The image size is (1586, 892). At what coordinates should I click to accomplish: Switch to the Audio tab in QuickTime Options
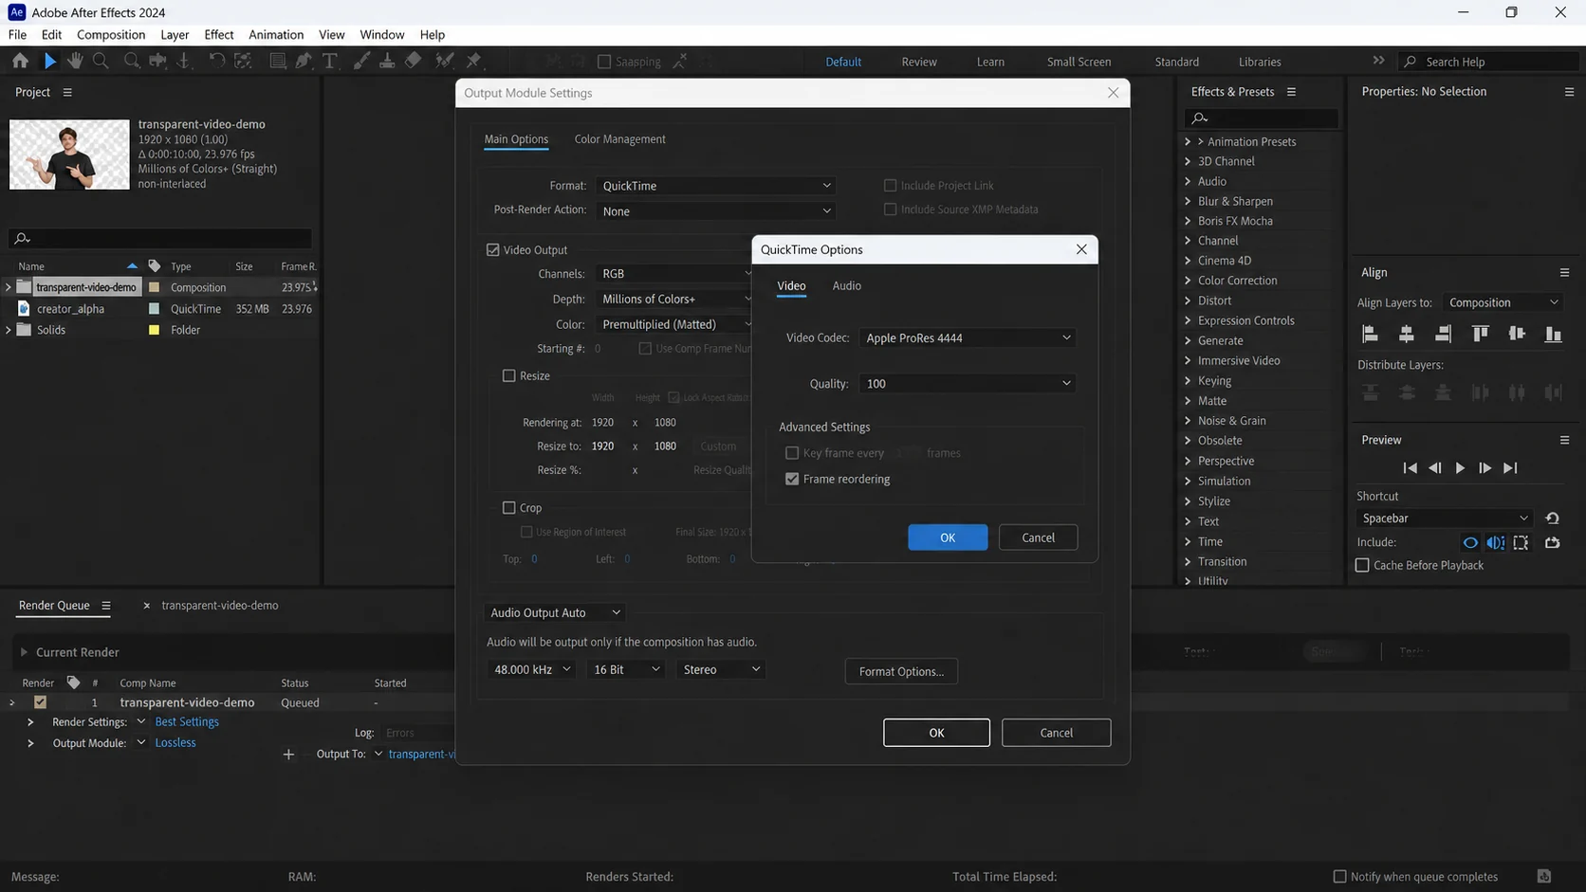(x=846, y=286)
